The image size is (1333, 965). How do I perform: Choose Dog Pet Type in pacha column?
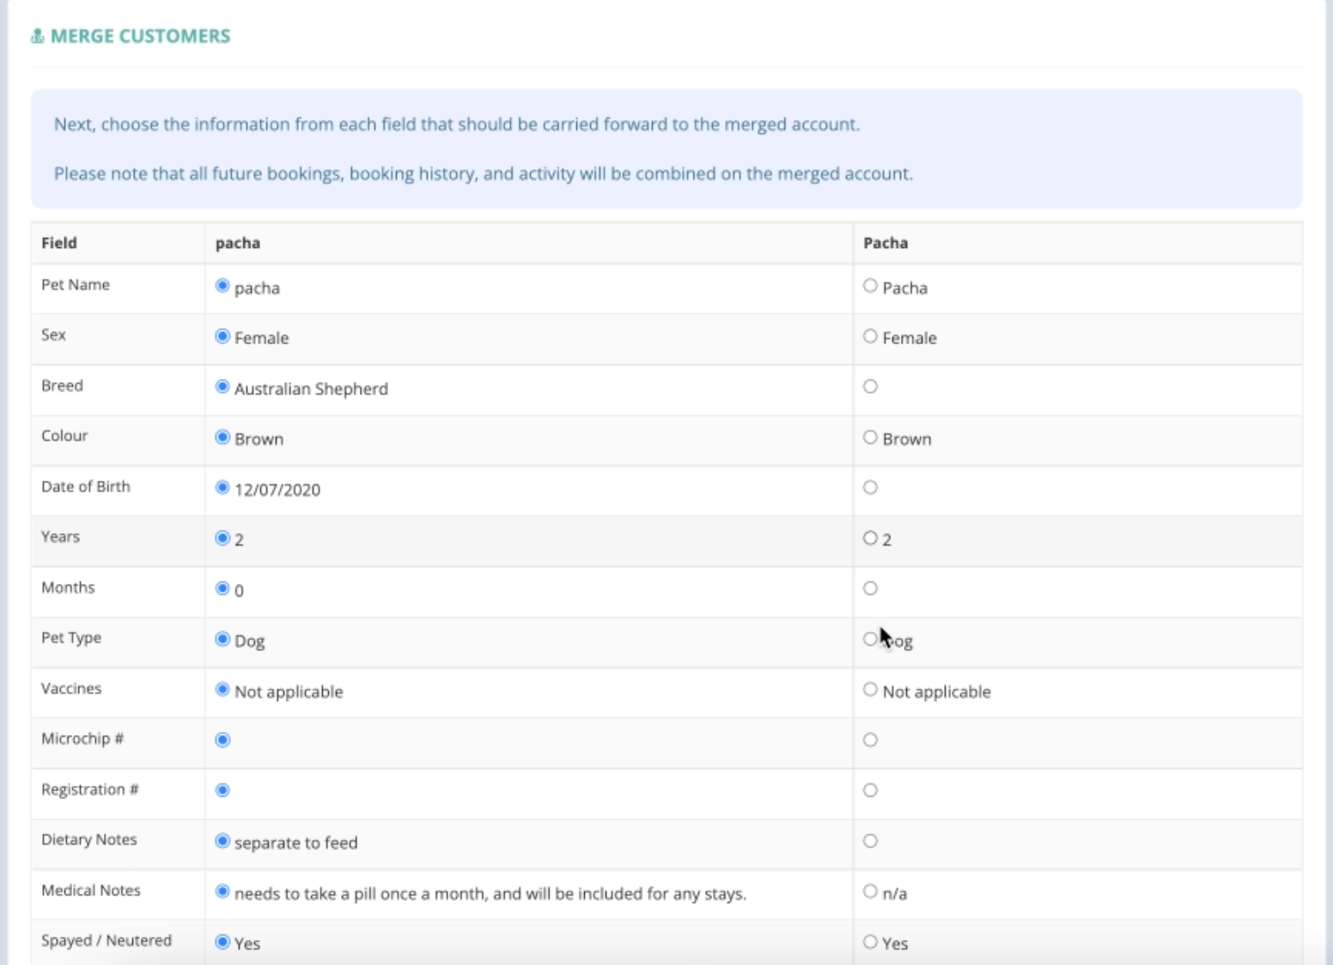click(222, 639)
